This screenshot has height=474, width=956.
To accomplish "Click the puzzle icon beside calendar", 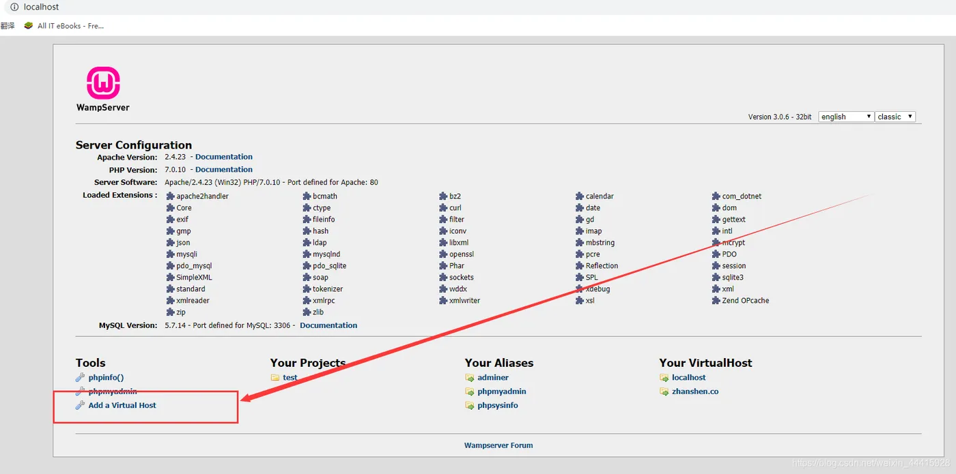I will [580, 196].
